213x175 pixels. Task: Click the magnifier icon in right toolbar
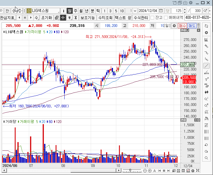pyautogui.click(x=206, y=158)
